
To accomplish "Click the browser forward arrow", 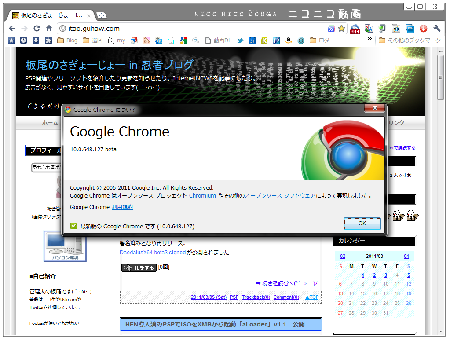I will [x=24, y=29].
